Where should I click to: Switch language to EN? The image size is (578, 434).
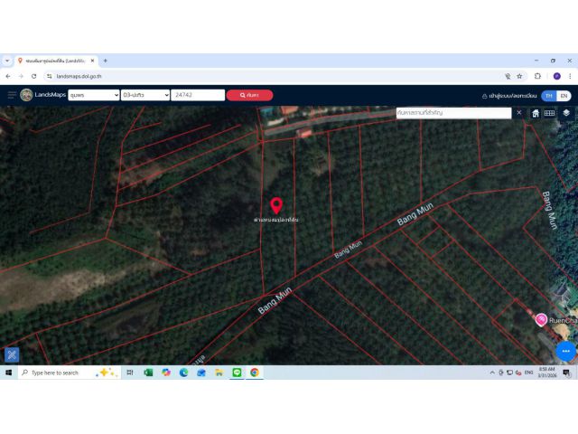click(564, 96)
